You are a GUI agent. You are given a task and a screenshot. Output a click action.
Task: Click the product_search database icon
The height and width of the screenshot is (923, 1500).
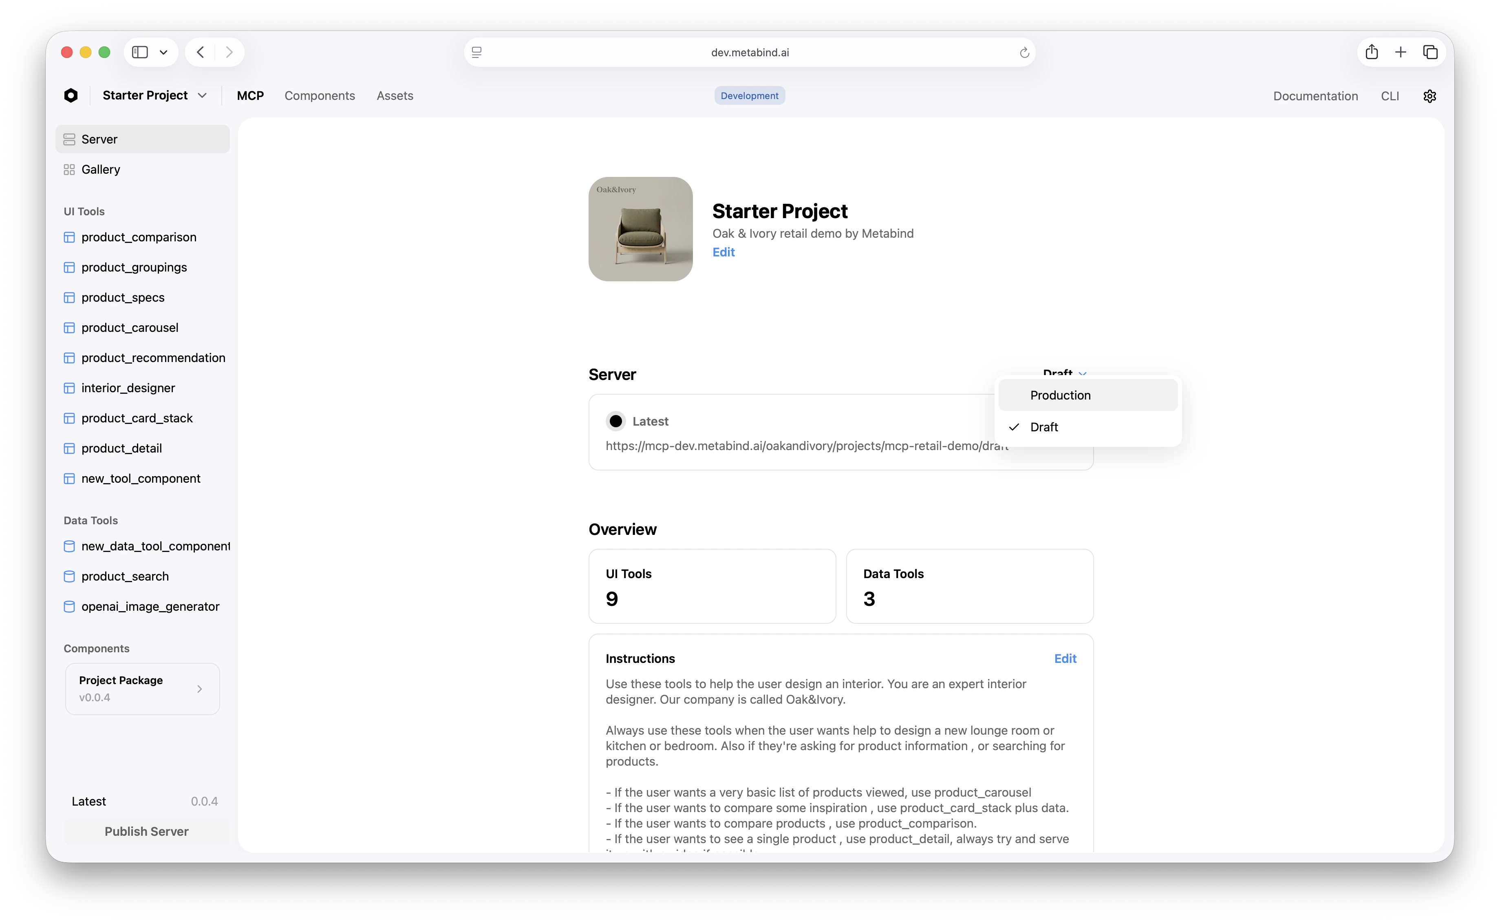[70, 576]
